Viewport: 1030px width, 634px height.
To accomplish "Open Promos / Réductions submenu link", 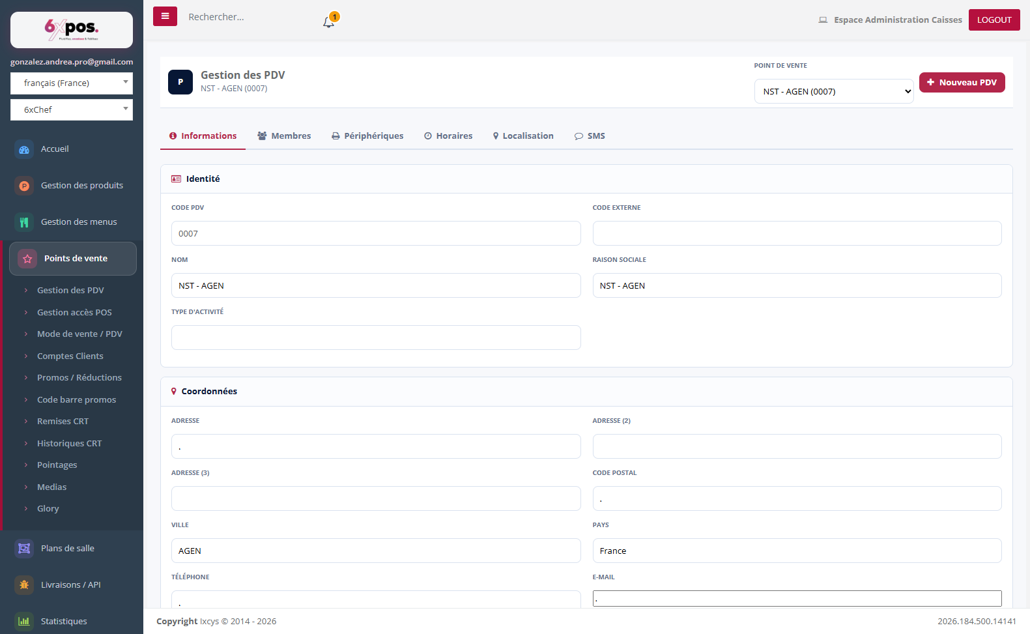I will point(79,378).
